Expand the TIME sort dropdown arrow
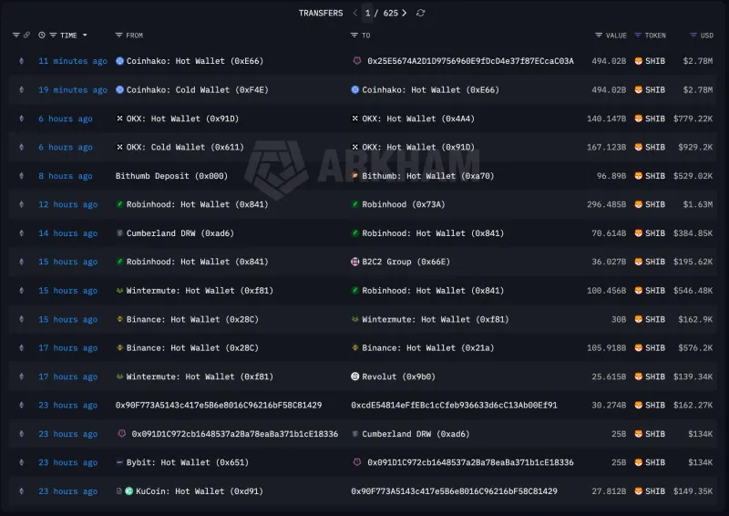This screenshot has width=729, height=516. [85, 36]
